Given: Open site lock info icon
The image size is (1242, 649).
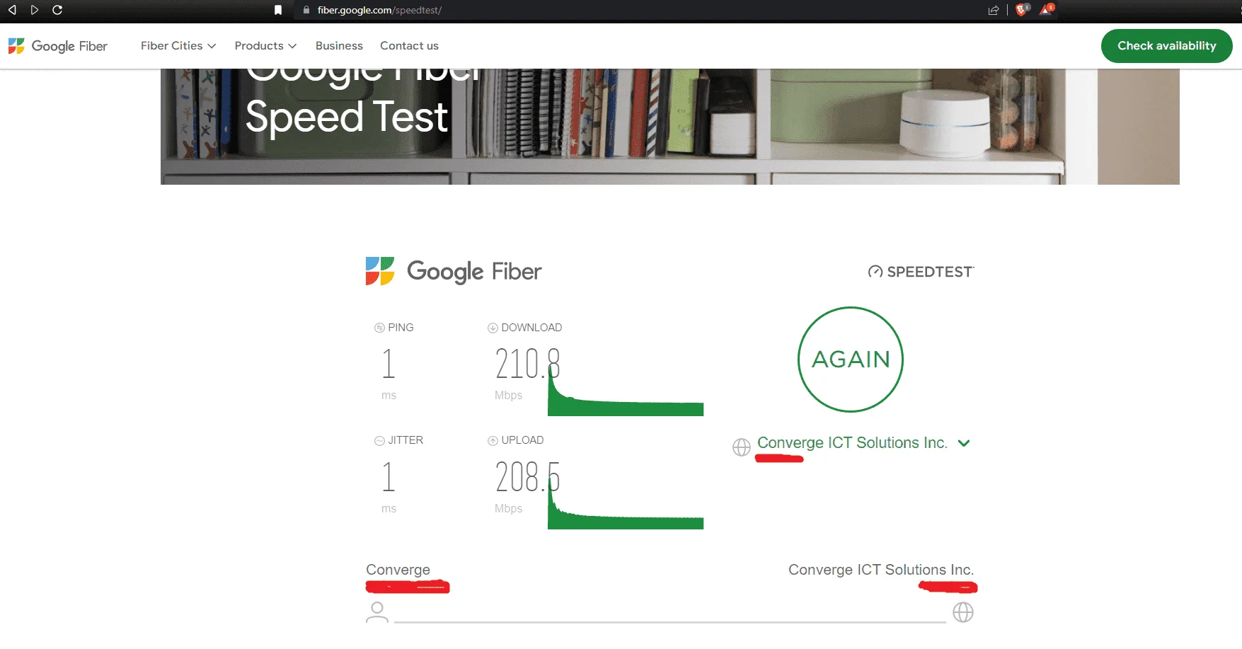Looking at the screenshot, I should coord(306,10).
